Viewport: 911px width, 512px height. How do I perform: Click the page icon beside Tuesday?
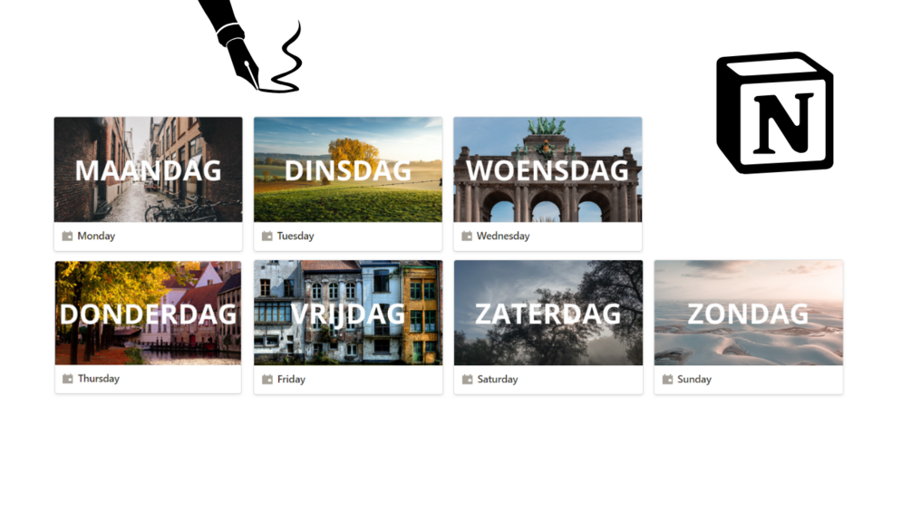tap(267, 236)
